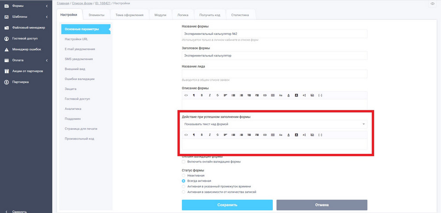Switch to the Элементы tab

pos(96,15)
